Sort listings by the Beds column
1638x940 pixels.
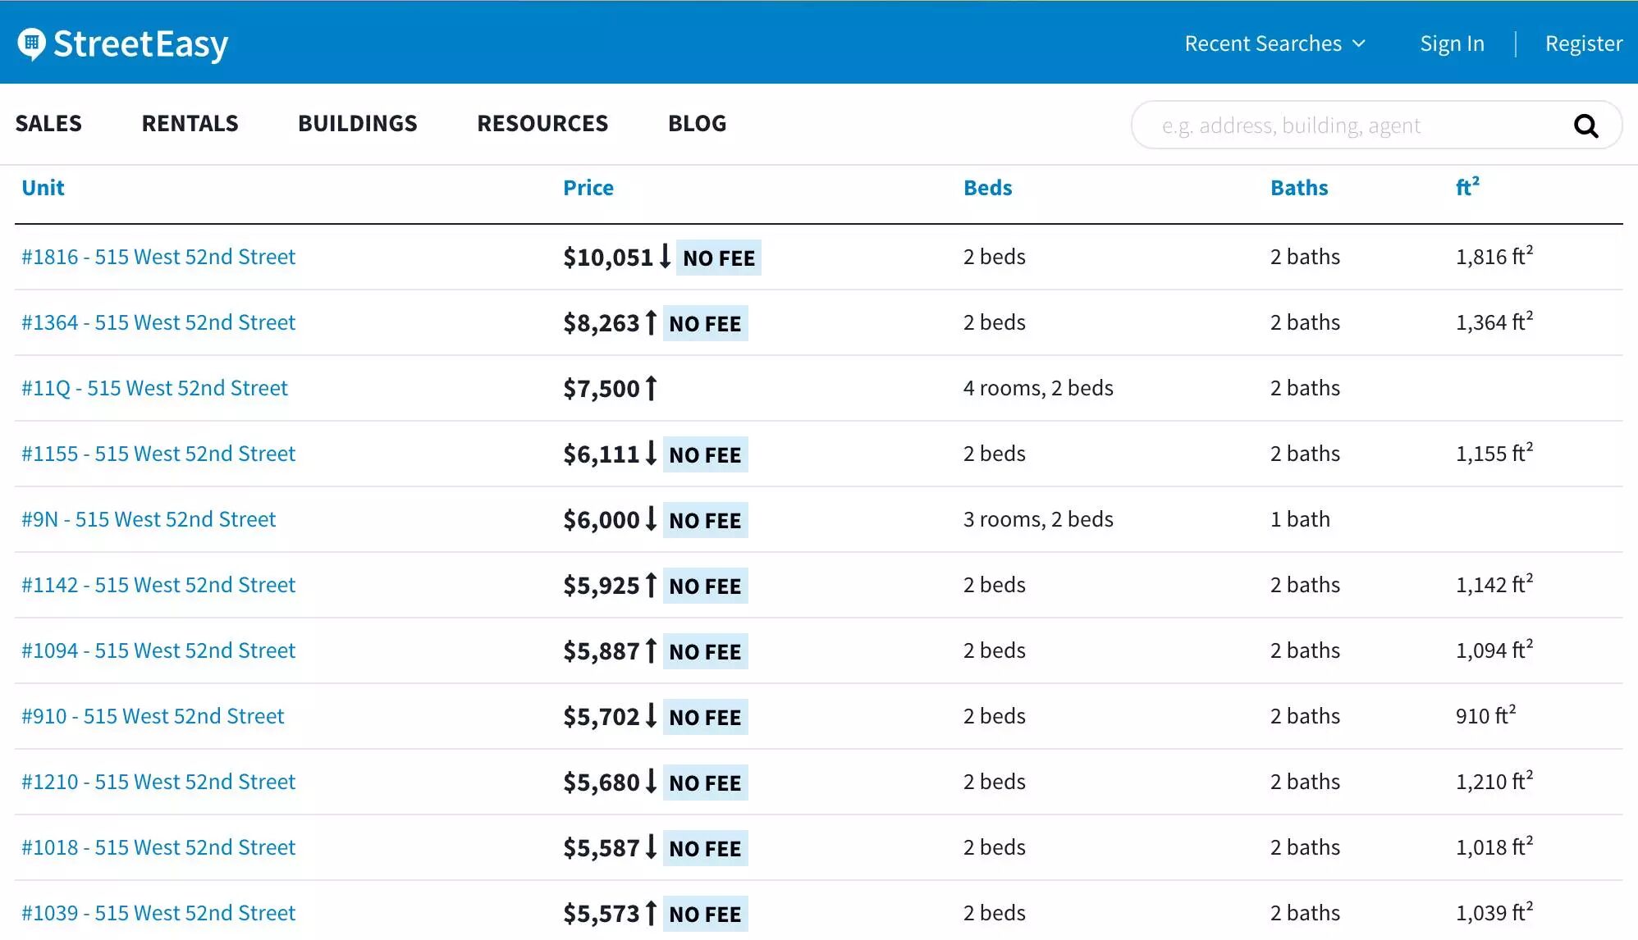pos(987,188)
